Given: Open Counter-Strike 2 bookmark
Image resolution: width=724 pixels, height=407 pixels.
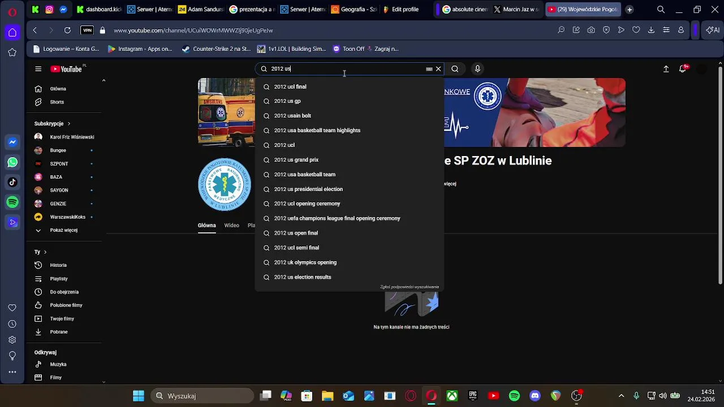Looking at the screenshot, I should click(216, 49).
